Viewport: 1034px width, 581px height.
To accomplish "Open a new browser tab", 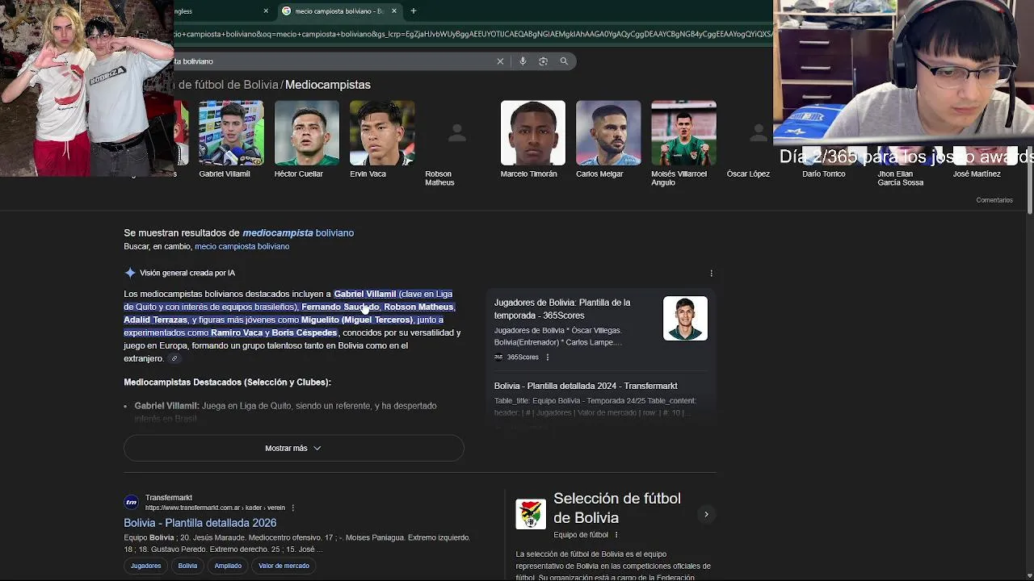I will coord(414,11).
